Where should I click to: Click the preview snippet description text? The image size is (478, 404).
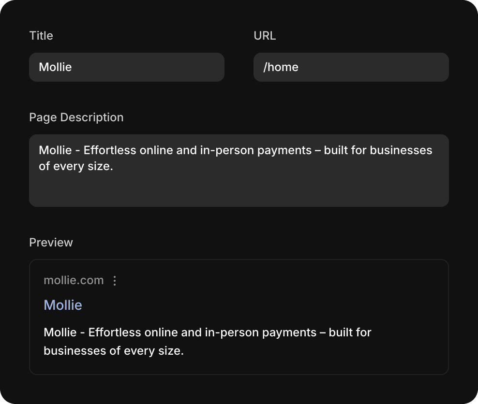click(x=207, y=341)
